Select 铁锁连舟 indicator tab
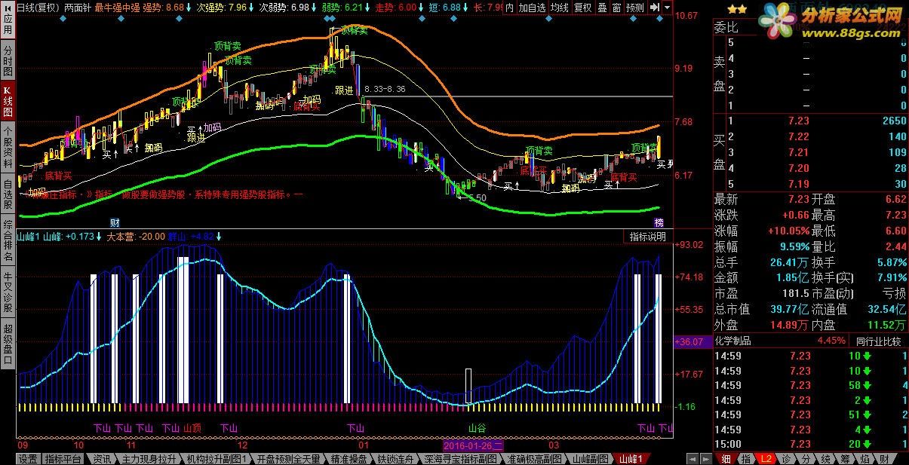Image resolution: width=909 pixels, height=465 pixels. point(394,459)
